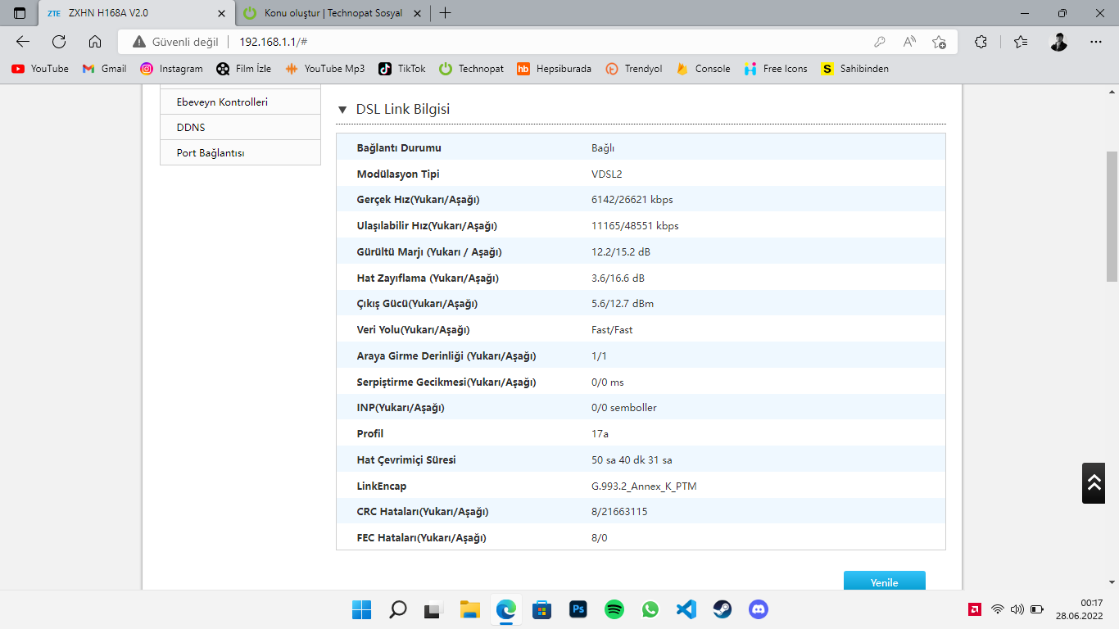Screen dimensions: 1119x629
Task: Open the volume tray icon
Action: pos(1017,609)
